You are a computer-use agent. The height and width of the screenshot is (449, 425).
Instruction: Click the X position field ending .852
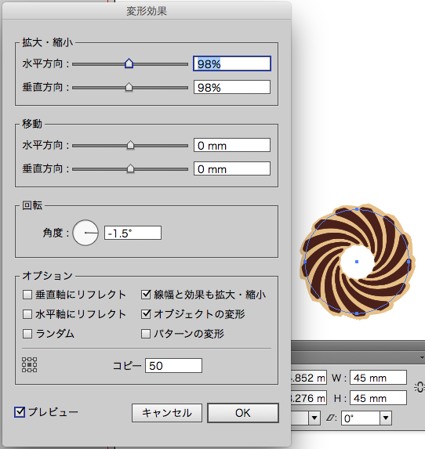tap(308, 378)
